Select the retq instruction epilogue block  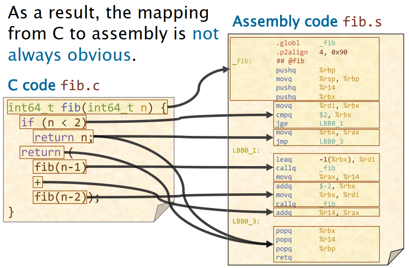click(x=304, y=243)
